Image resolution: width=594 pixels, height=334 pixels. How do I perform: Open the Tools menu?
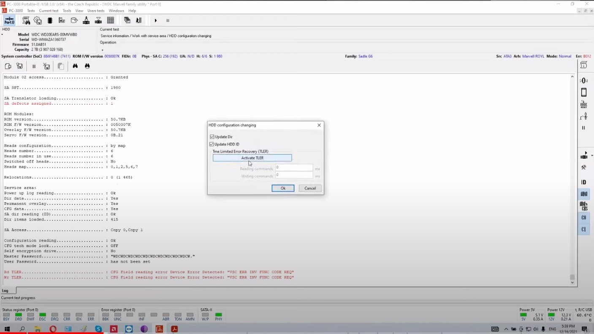pos(67,11)
